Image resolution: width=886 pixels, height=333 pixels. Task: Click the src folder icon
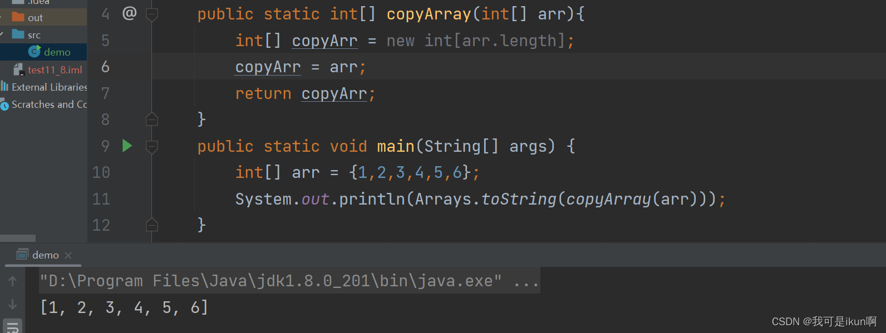click(18, 34)
